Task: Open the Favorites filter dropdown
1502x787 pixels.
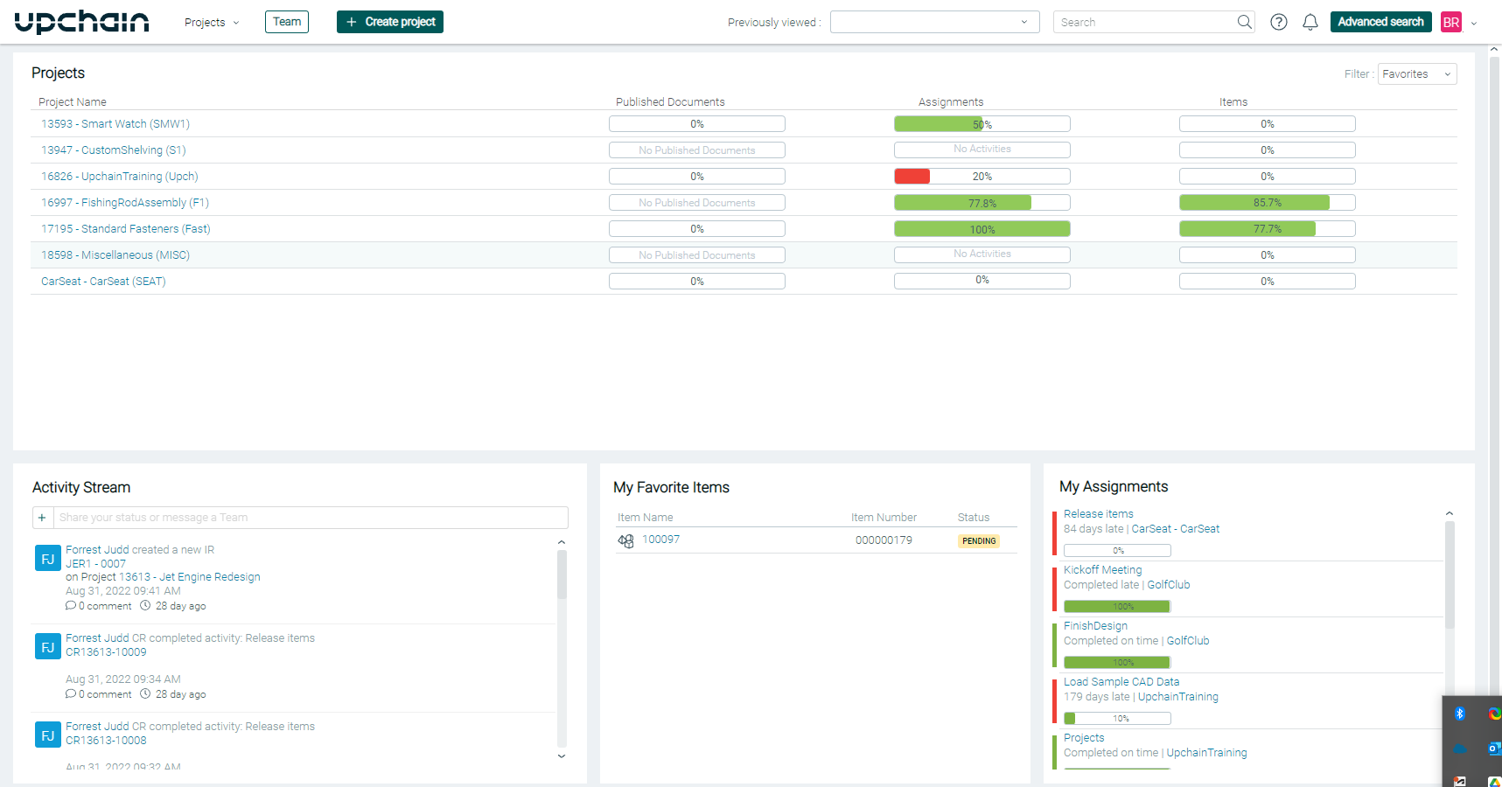Action: coord(1415,74)
